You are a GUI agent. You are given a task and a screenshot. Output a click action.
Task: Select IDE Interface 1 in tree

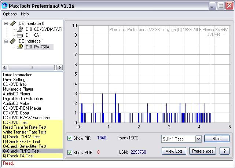point(30,41)
